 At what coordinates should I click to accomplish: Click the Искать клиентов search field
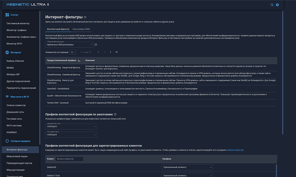pyautogui.click(x=69, y=159)
